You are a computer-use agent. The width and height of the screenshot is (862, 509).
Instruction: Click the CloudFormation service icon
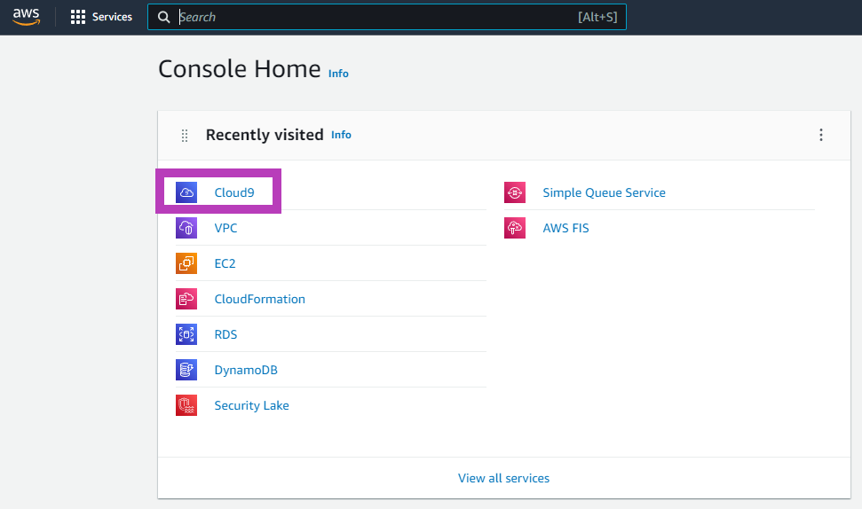[186, 299]
